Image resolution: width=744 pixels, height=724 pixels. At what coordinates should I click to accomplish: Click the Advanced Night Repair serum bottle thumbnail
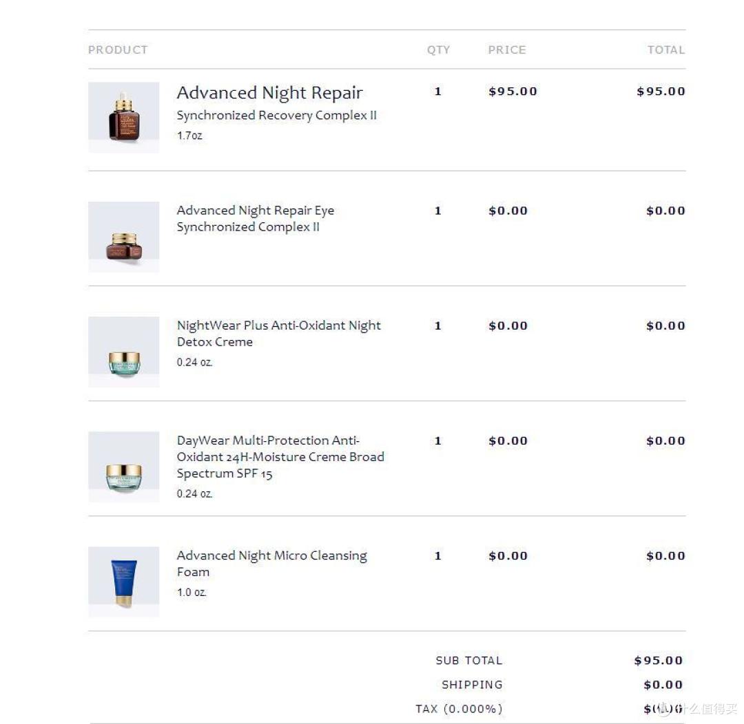pos(124,117)
